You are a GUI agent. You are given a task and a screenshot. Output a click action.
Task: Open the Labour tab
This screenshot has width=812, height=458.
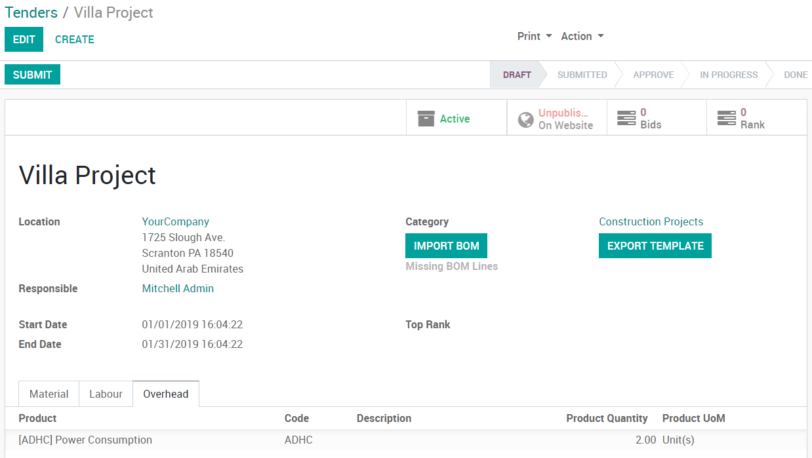pos(106,394)
